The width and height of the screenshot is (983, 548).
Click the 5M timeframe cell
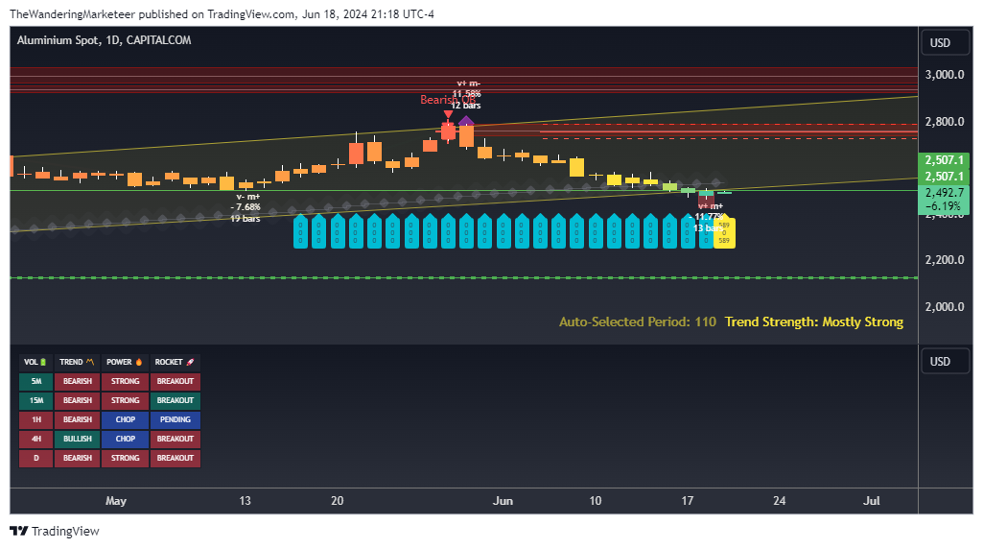click(x=35, y=382)
